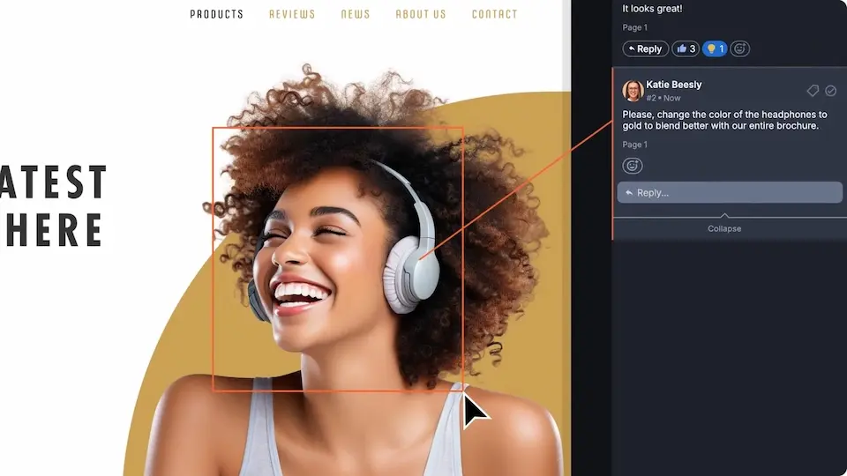Click the Katie Beesly author name

[674, 85]
